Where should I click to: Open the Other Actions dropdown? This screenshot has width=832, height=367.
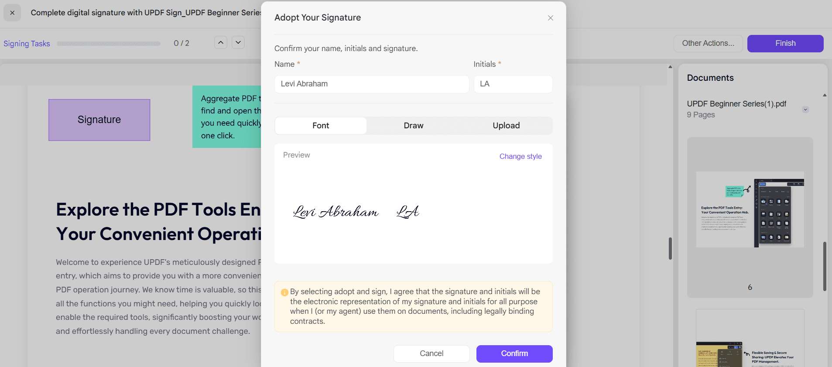(708, 43)
